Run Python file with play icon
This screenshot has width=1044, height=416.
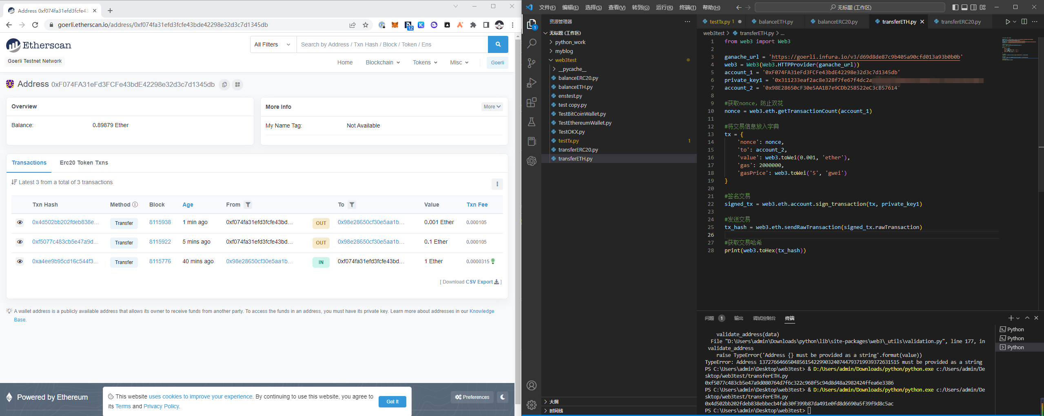click(1007, 22)
